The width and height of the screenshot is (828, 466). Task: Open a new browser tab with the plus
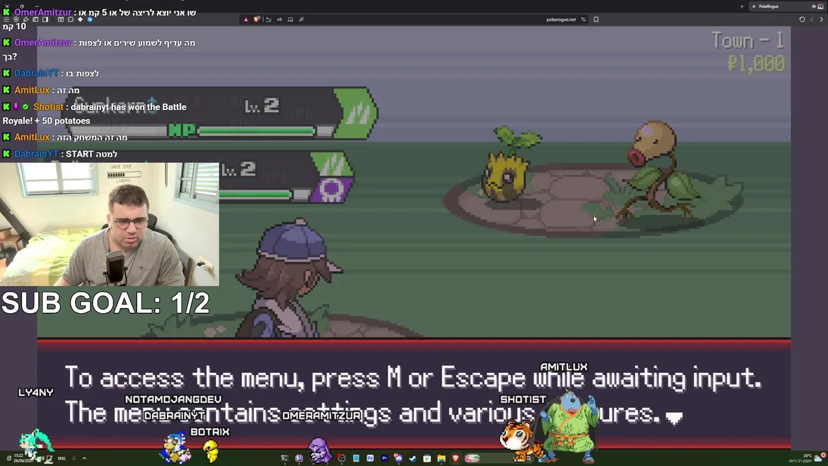point(742,6)
